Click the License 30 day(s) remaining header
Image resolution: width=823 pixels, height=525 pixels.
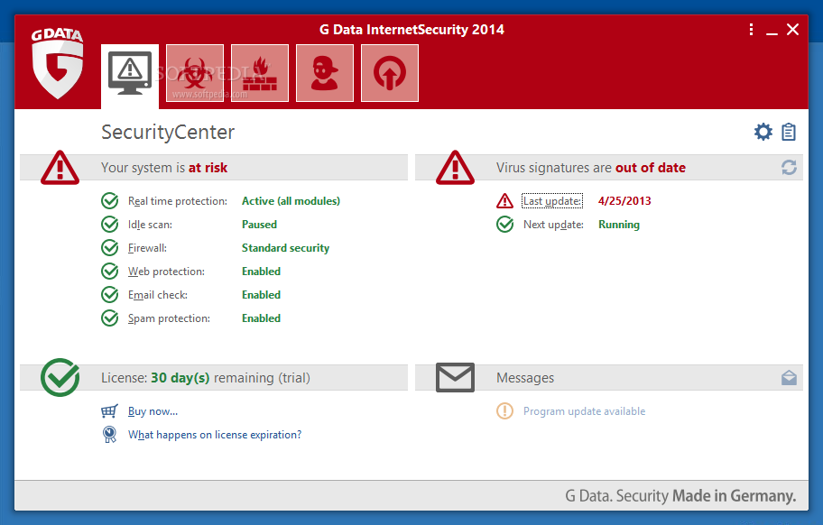205,378
